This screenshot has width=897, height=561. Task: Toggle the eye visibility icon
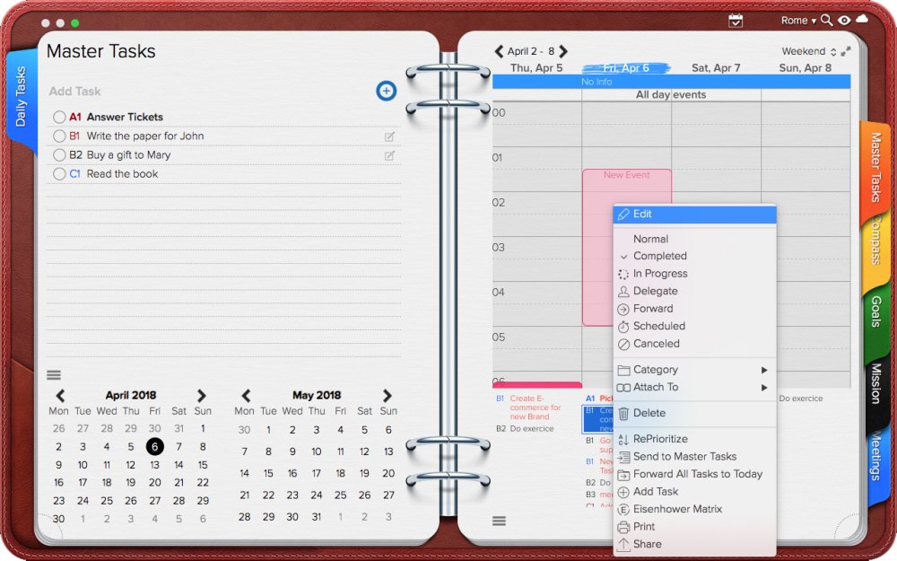pos(844,20)
